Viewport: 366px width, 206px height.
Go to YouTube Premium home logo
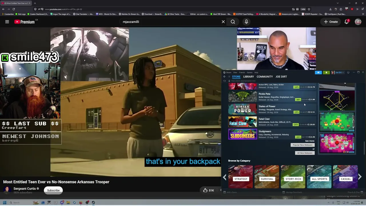point(25,22)
